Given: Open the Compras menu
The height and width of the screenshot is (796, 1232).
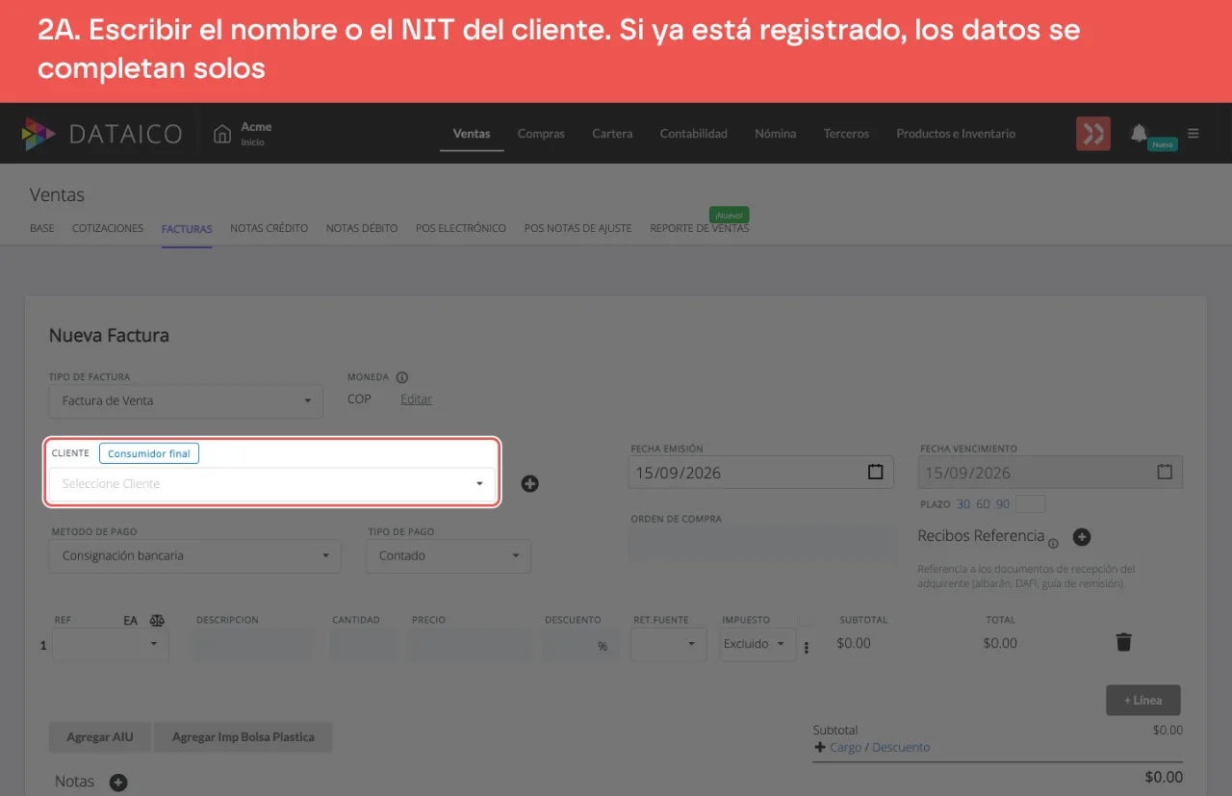Looking at the screenshot, I should click(541, 134).
